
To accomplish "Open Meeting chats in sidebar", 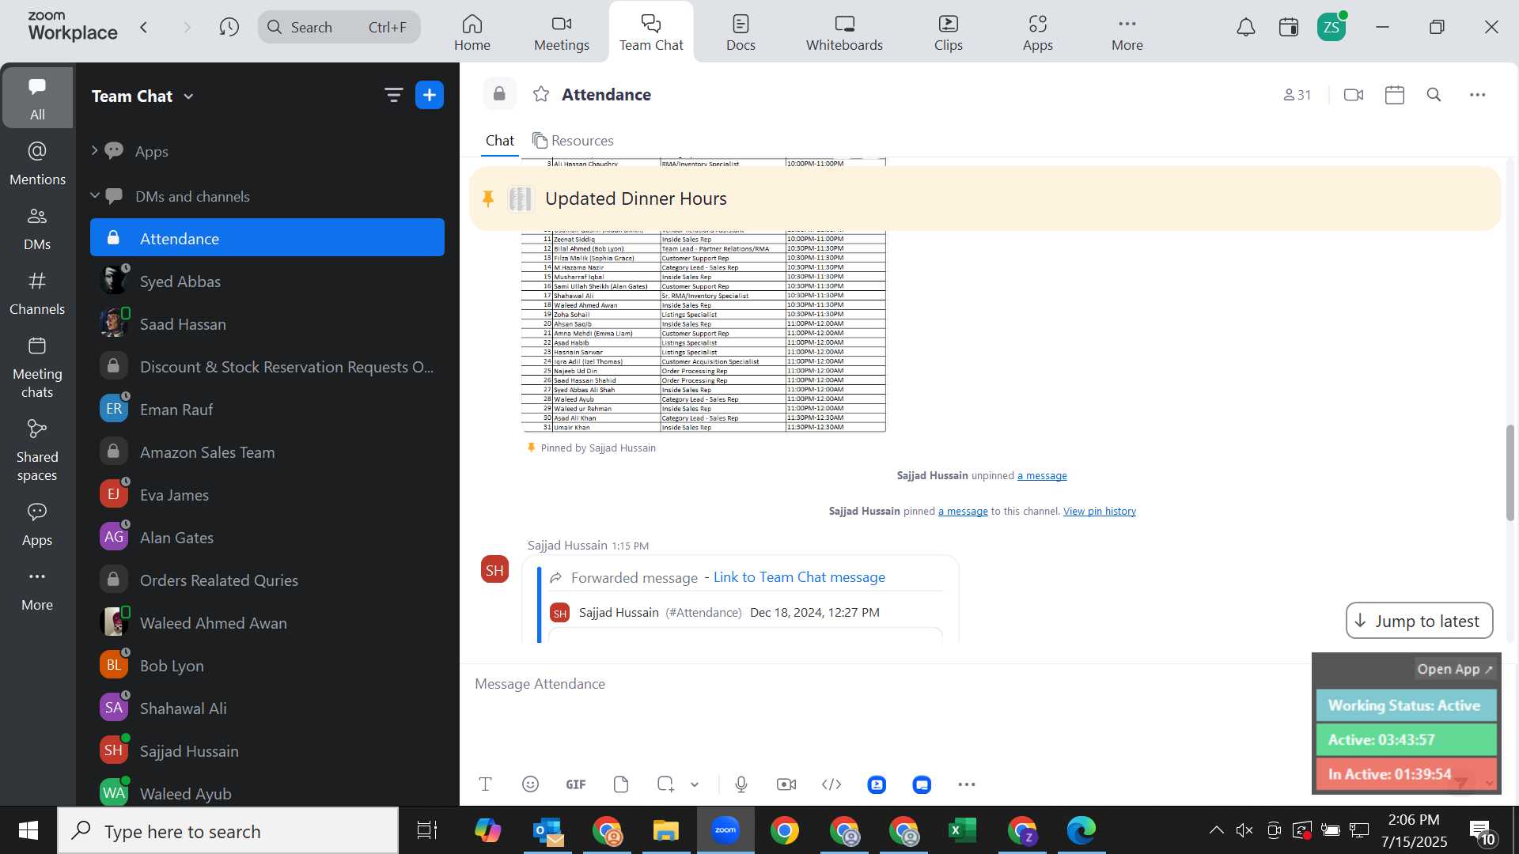I will point(37,368).
